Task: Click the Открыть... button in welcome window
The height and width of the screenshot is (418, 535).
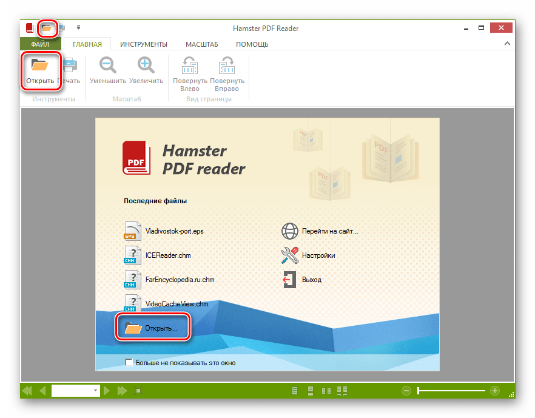Action: tap(152, 328)
